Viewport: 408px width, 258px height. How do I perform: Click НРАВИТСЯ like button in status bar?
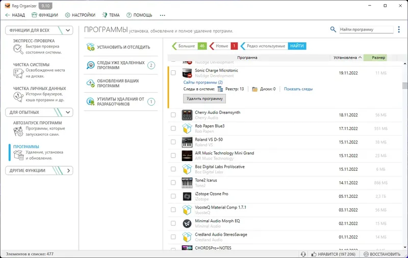tap(333, 254)
